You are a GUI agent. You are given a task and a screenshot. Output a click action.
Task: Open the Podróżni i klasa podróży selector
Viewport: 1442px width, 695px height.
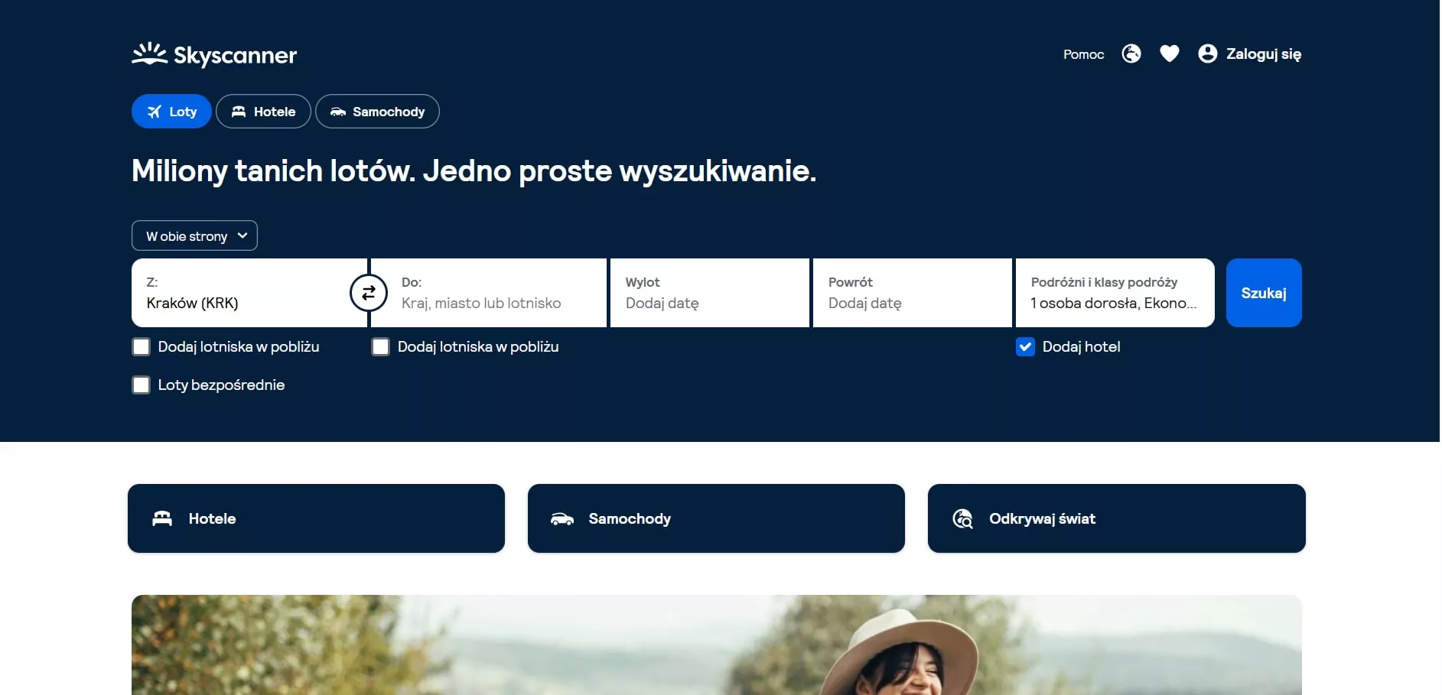[1113, 293]
